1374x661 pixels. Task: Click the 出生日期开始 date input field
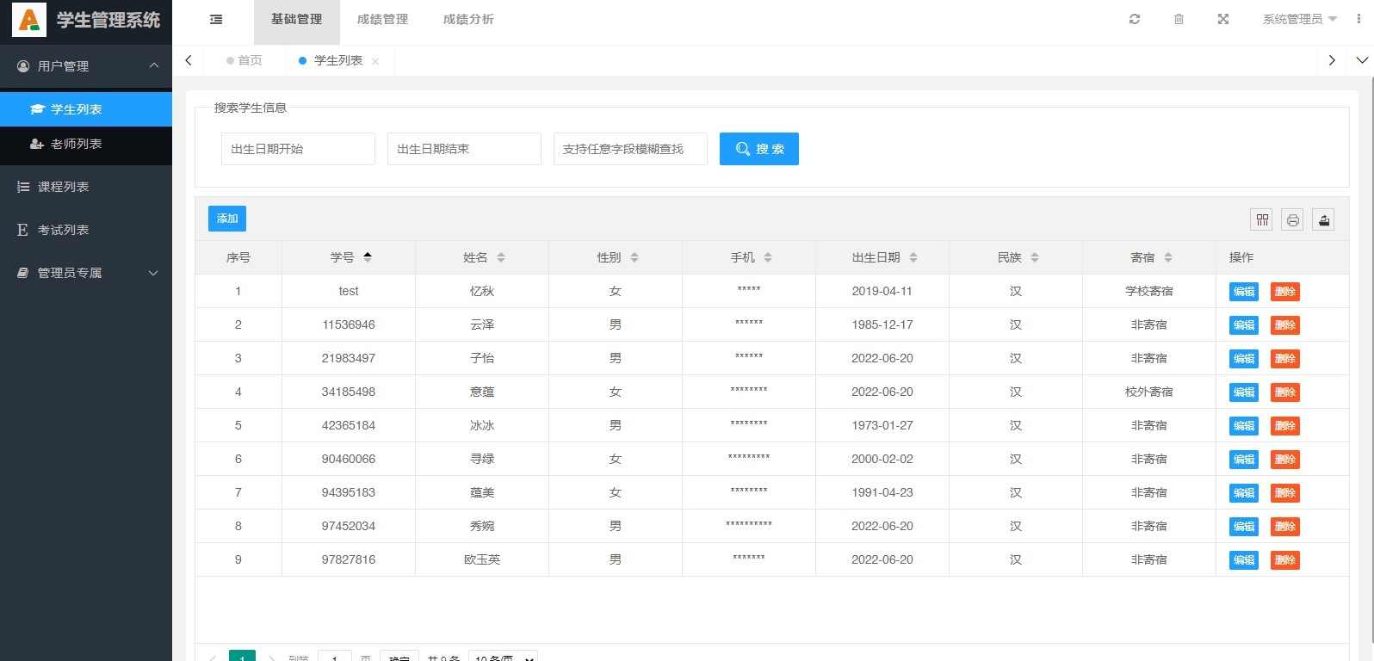point(298,149)
